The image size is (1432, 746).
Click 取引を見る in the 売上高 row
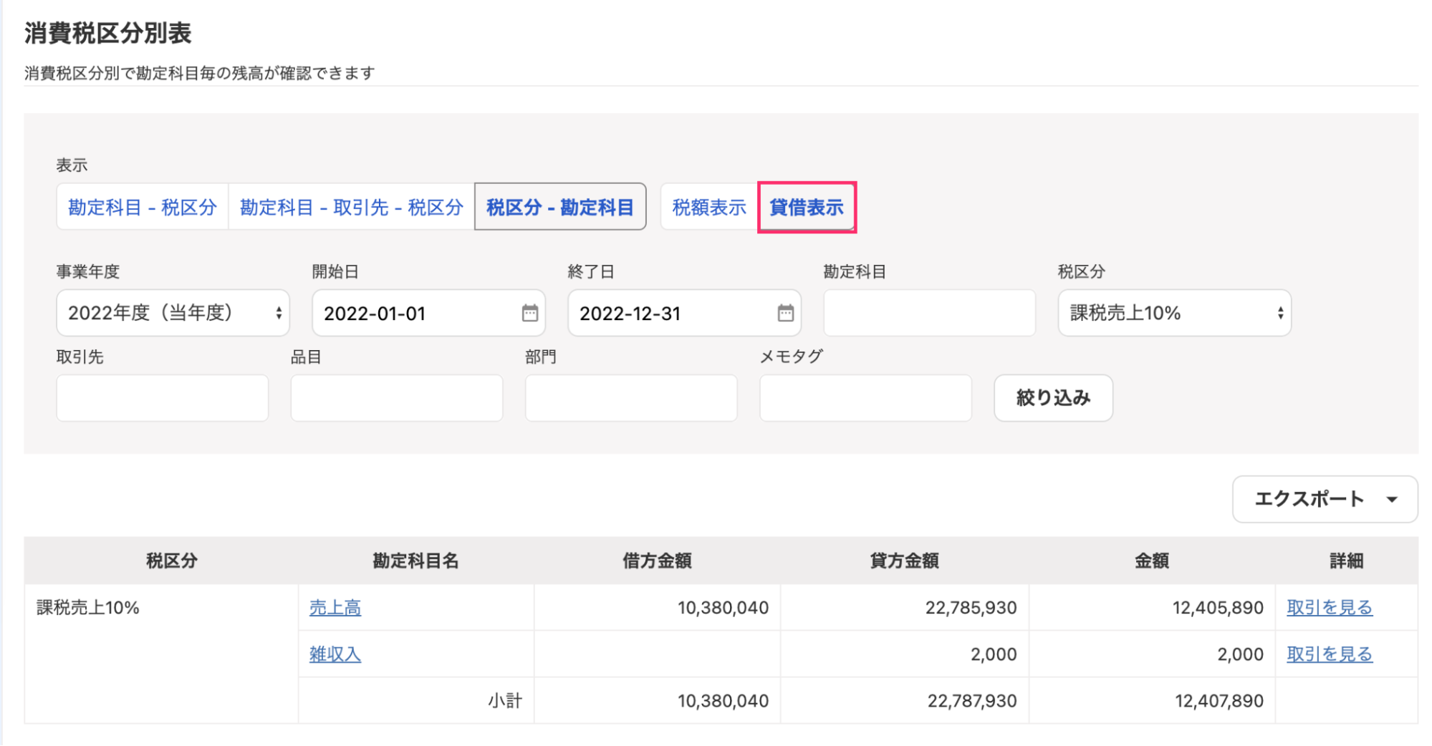click(1330, 608)
